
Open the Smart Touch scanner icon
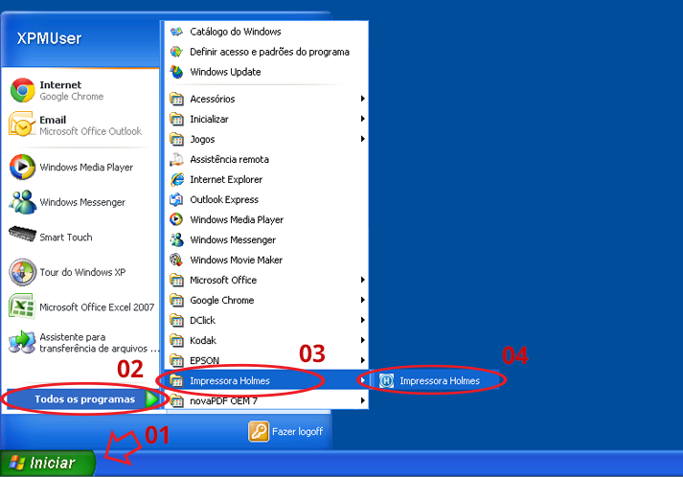22,234
